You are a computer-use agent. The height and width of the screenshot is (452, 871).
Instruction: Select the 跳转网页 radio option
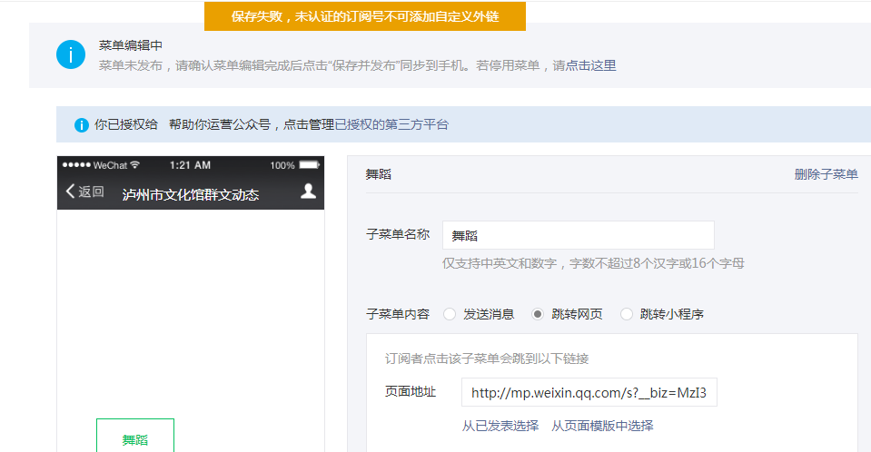[537, 314]
